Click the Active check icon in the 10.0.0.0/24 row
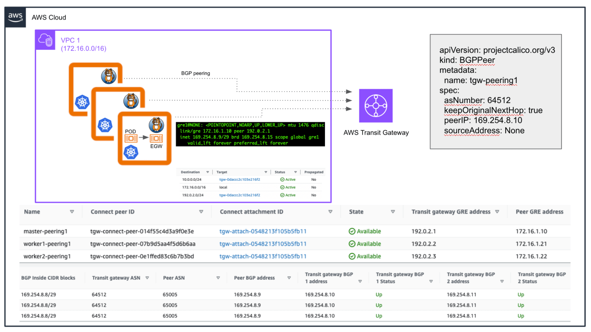This screenshot has height=332, width=591. tap(282, 179)
